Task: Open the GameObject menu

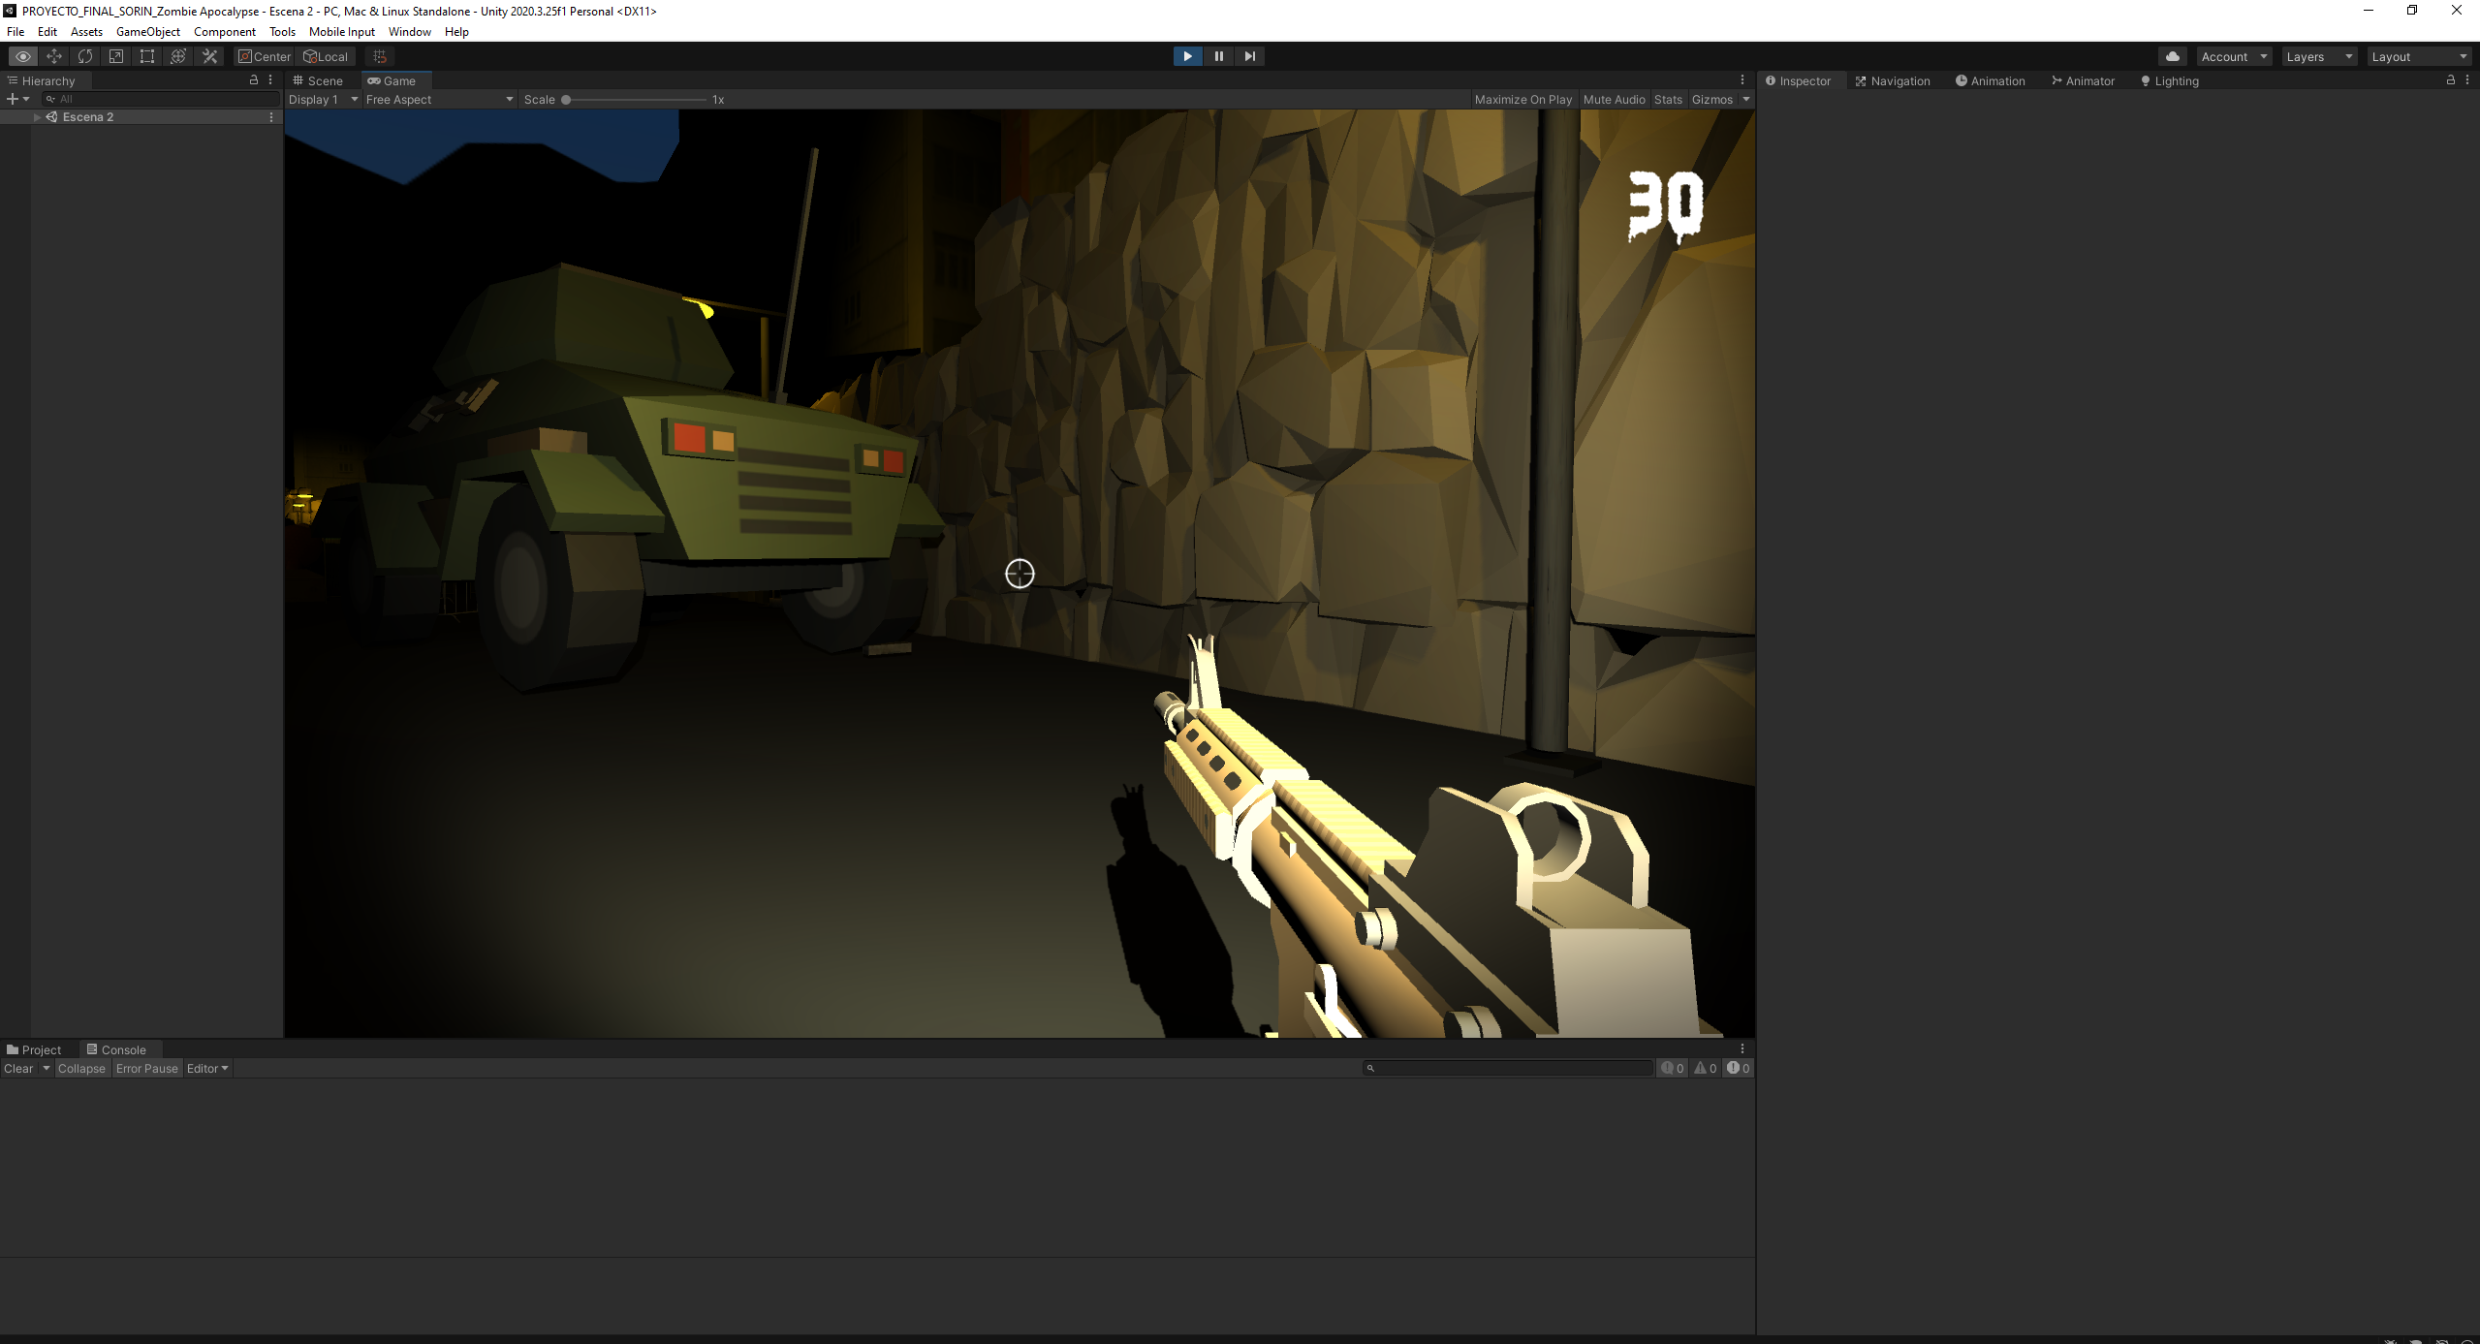Action: 148,32
